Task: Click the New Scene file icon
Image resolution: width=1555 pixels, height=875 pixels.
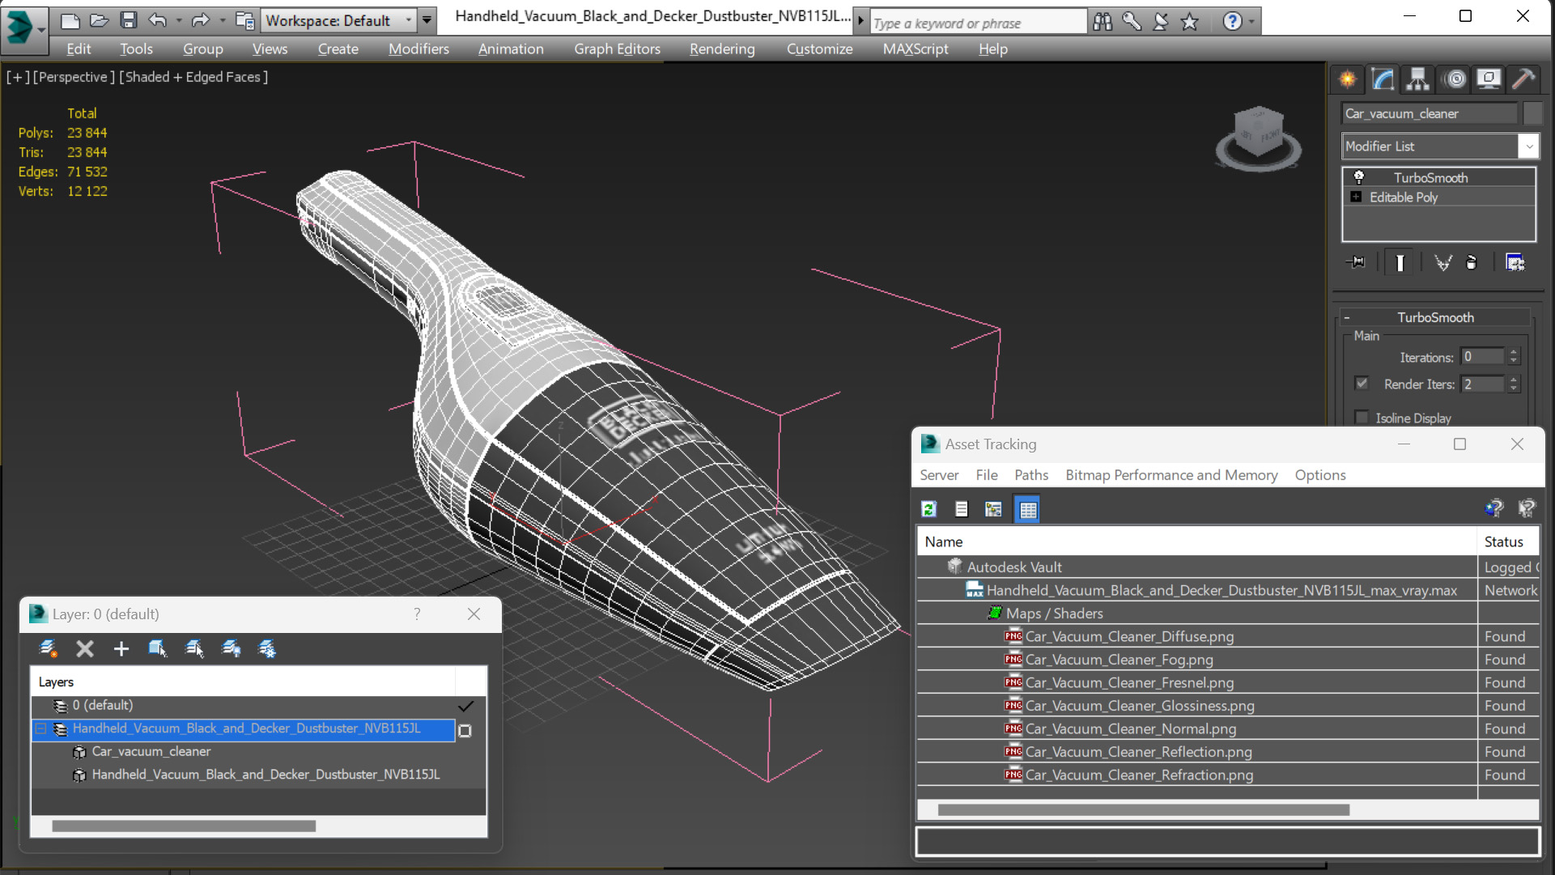Action: click(x=70, y=20)
